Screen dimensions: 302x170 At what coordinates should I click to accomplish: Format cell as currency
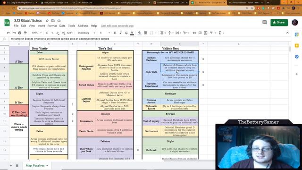click(47, 33)
